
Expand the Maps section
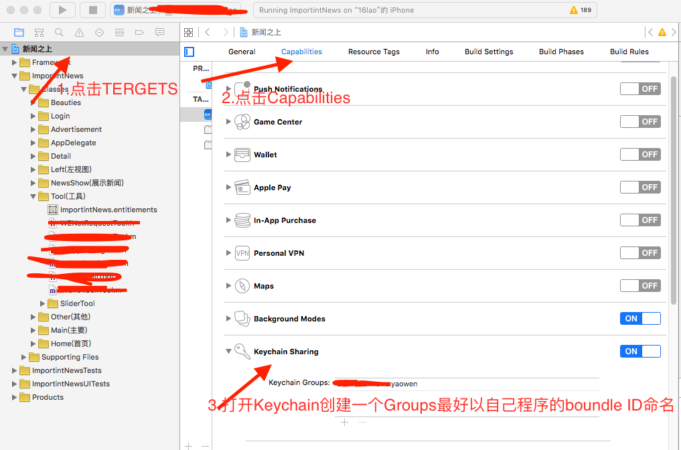pyautogui.click(x=228, y=285)
